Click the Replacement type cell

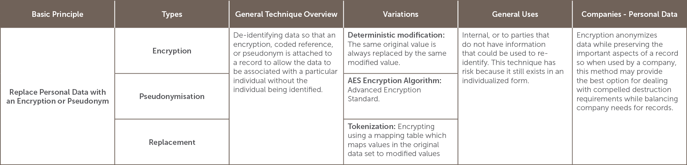172,142
